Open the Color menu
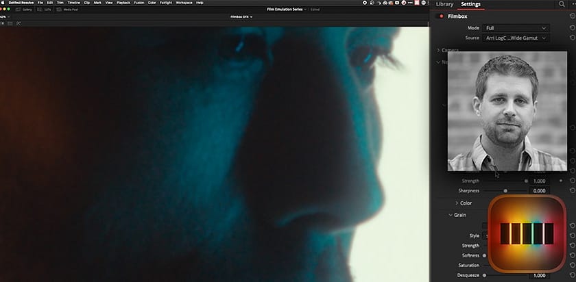The width and height of the screenshot is (576, 282). [152, 3]
